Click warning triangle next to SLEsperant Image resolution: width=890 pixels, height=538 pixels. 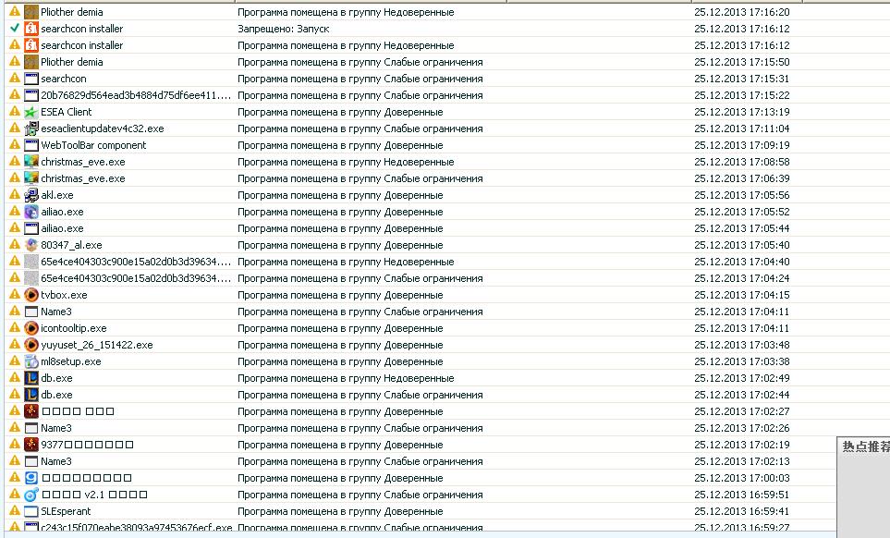(15, 511)
